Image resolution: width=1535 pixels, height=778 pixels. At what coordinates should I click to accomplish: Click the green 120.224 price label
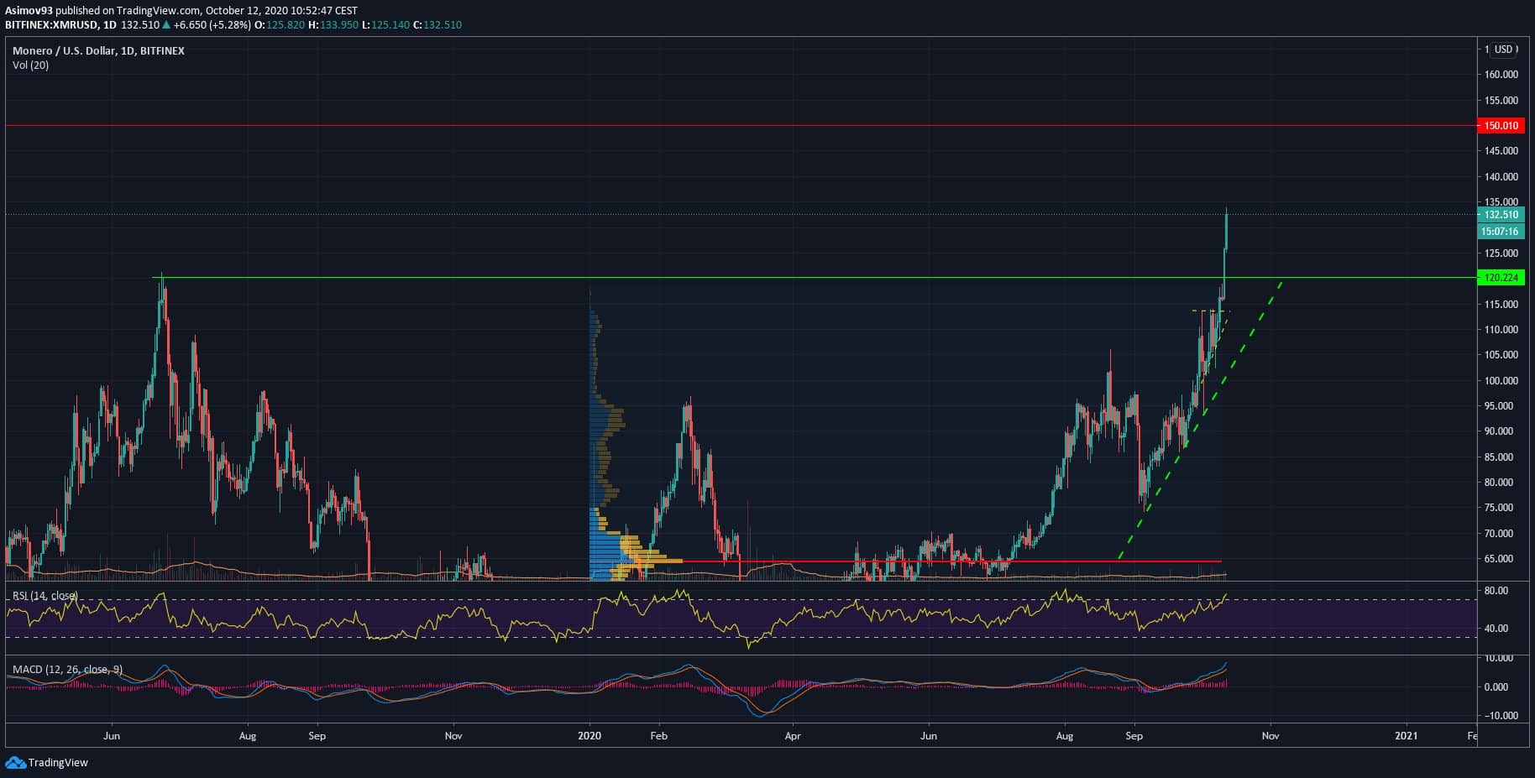(x=1500, y=278)
